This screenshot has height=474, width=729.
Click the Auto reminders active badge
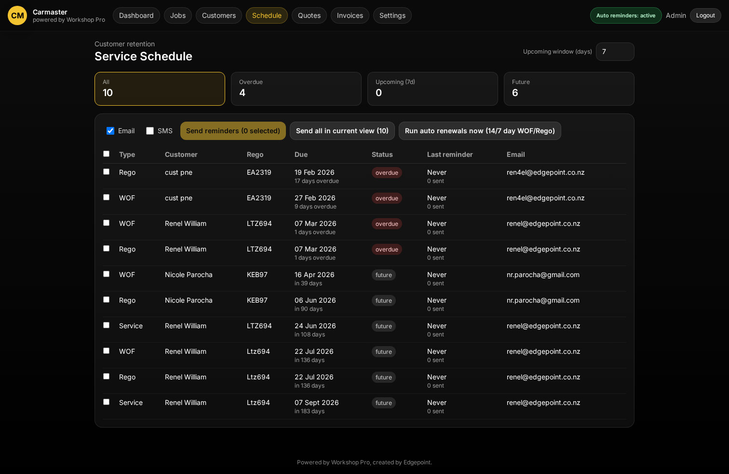coord(625,15)
